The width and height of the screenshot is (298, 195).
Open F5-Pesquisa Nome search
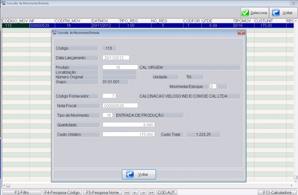coord(102,192)
